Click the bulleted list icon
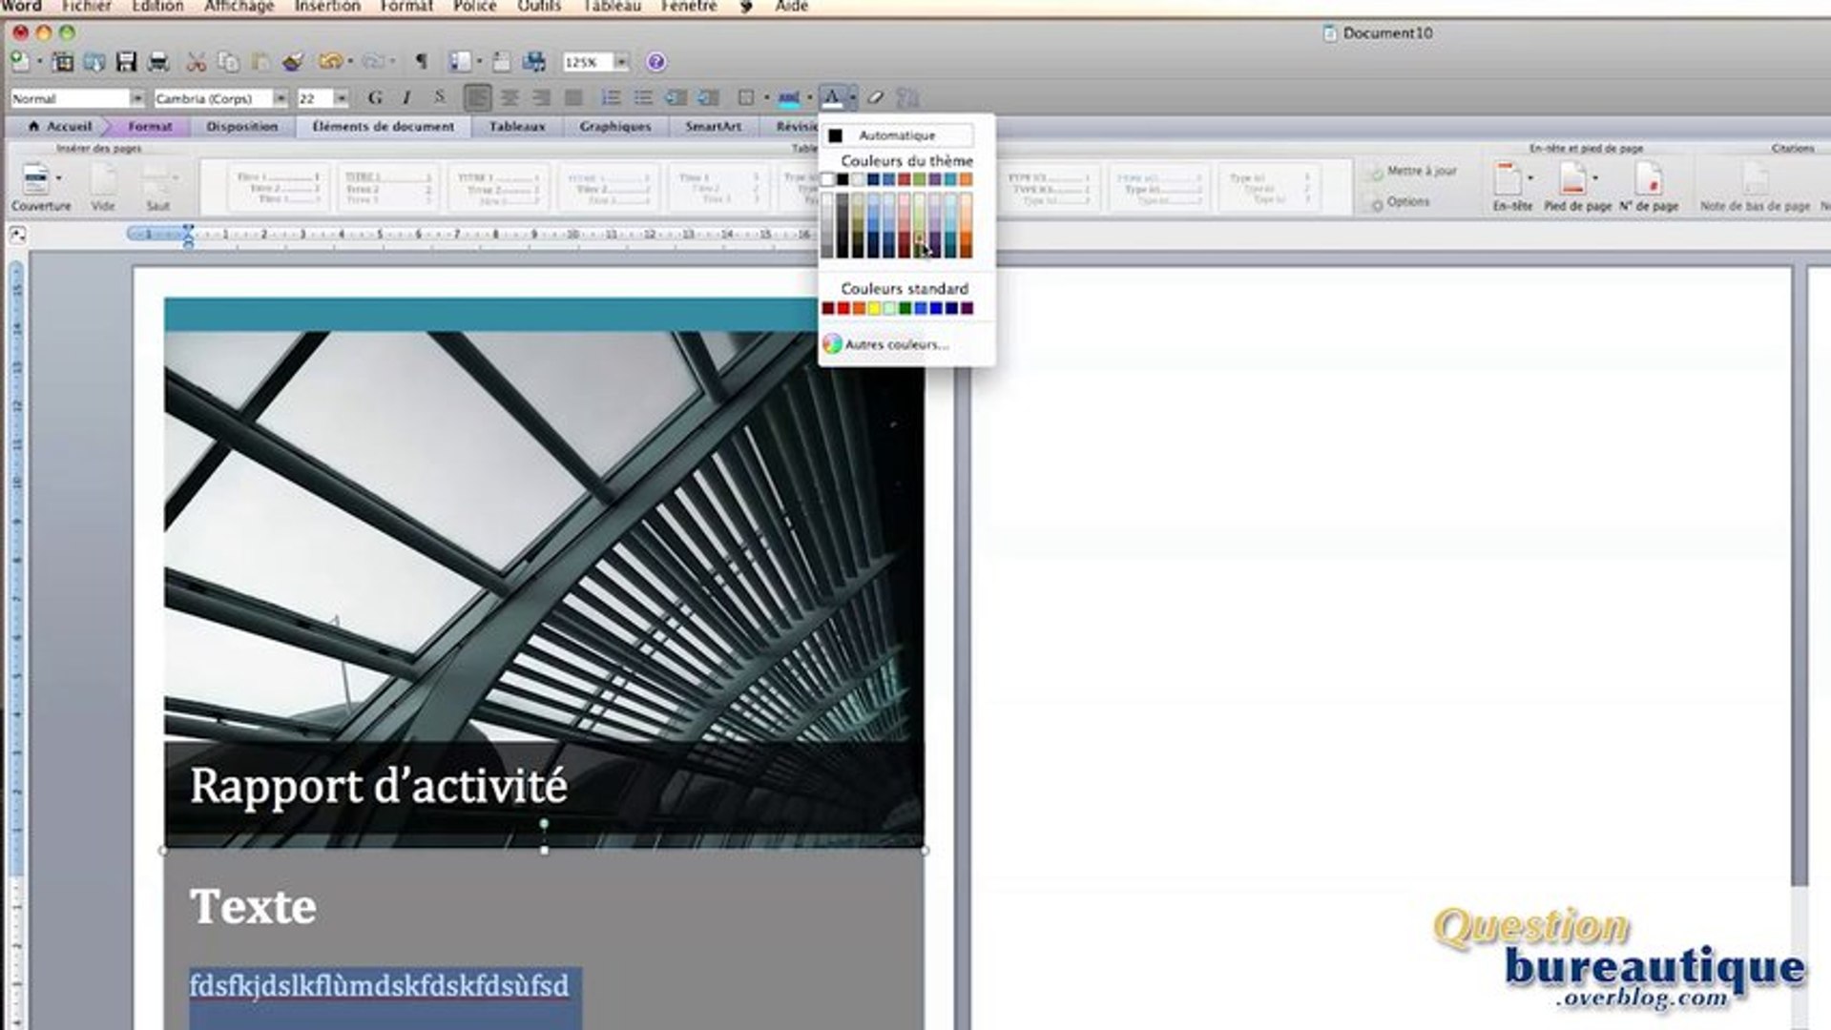Screen dimensions: 1831x1030 pyautogui.click(x=643, y=97)
